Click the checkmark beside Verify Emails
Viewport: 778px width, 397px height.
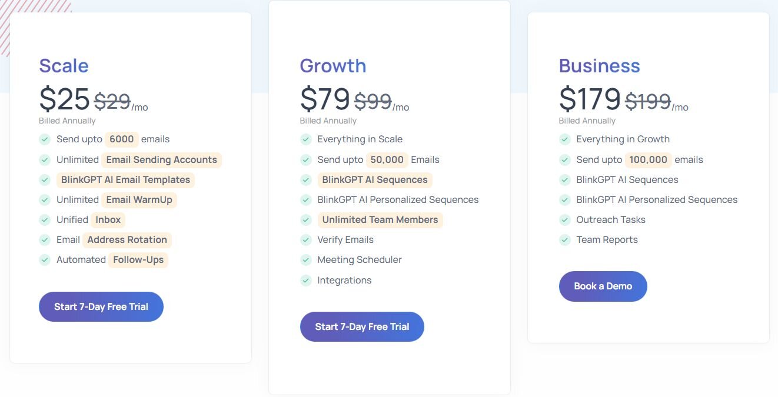tap(305, 239)
